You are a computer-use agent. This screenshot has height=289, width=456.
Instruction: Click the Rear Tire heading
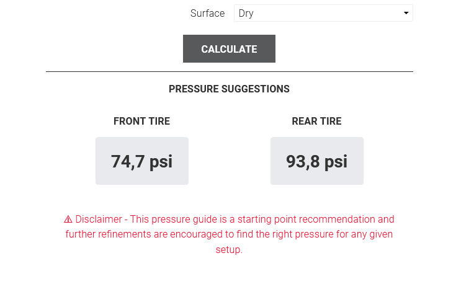tap(316, 122)
